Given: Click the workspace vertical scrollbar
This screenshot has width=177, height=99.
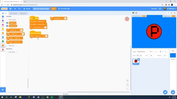Looking at the screenshot, I should pyautogui.click(x=131, y=68).
